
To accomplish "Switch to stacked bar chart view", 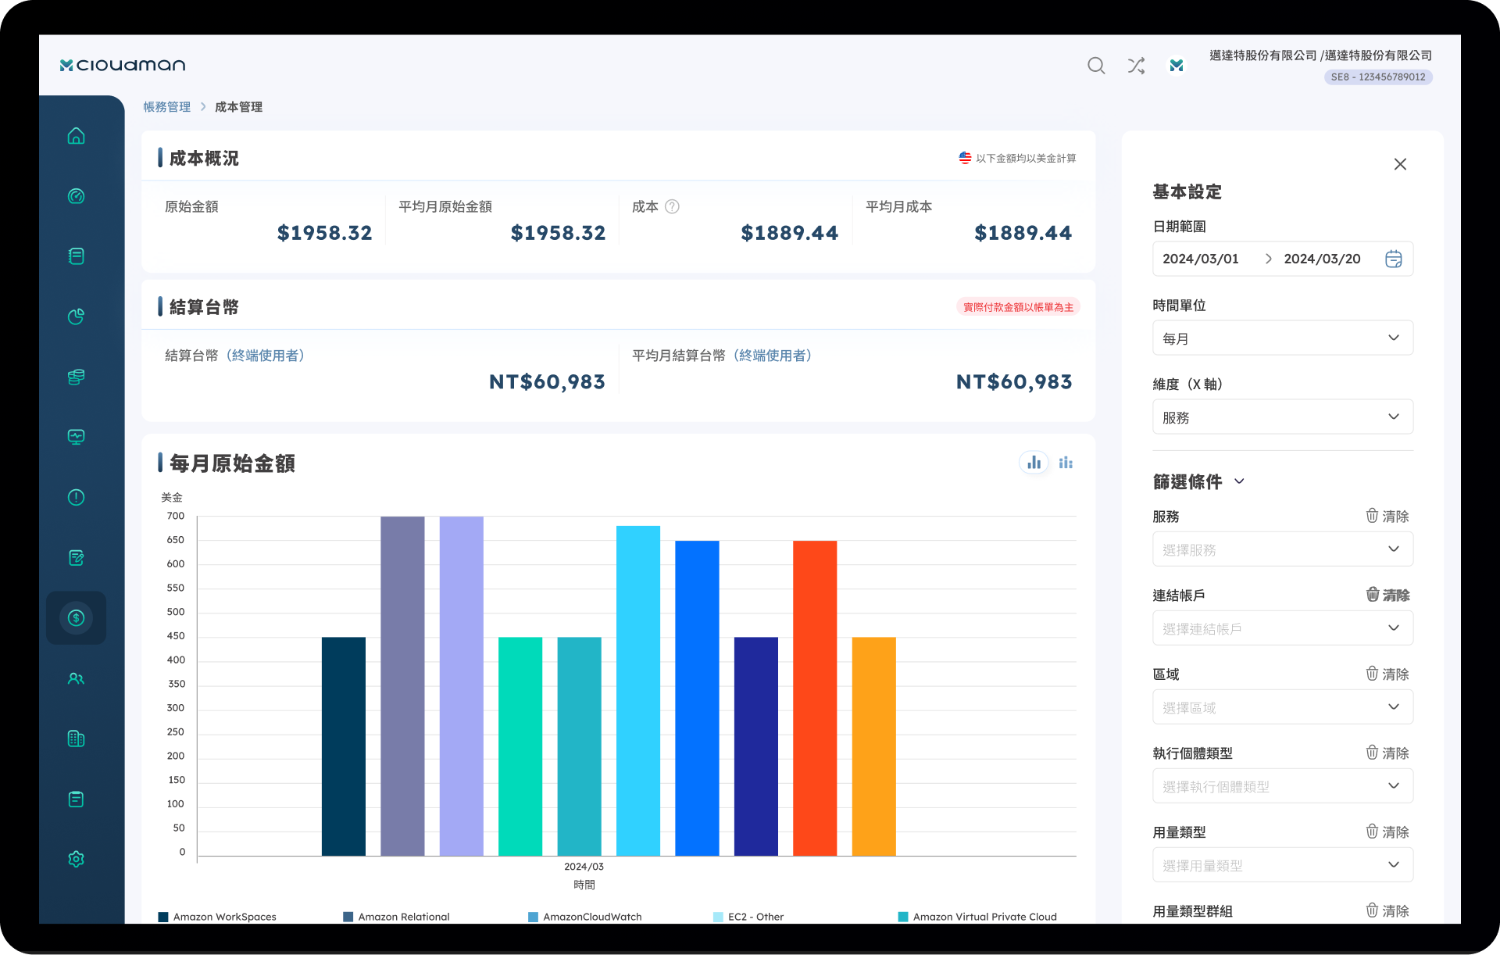I will pyautogui.click(x=1066, y=463).
